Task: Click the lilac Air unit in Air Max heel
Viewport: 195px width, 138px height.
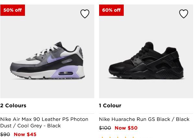Action: [x=65, y=73]
